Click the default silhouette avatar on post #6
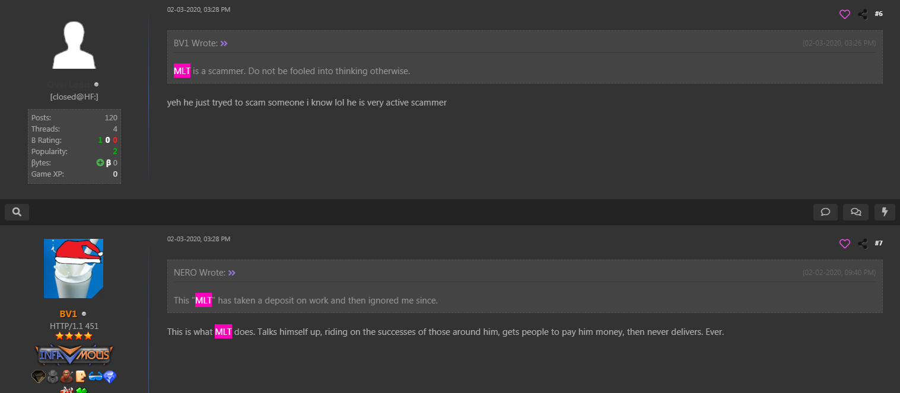Image resolution: width=900 pixels, height=393 pixels. click(74, 45)
